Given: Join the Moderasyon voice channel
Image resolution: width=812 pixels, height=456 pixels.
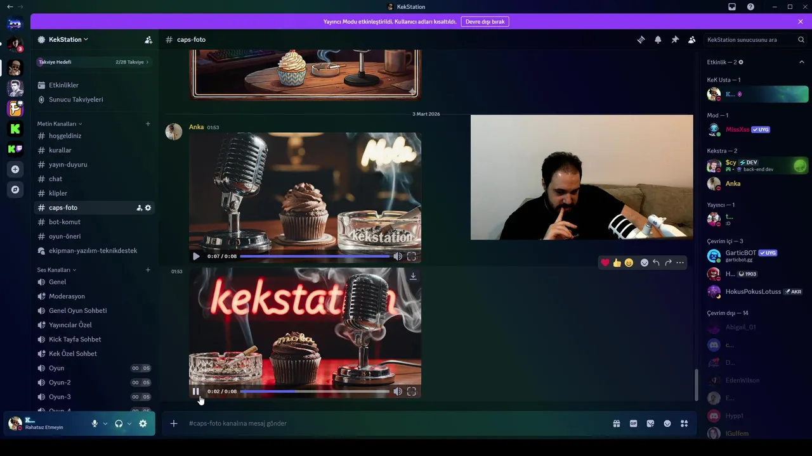Looking at the screenshot, I should 94,296.
